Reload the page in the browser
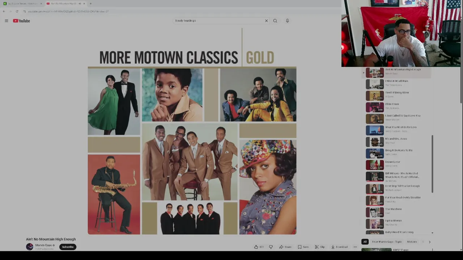This screenshot has width=463, height=260. coord(17,11)
